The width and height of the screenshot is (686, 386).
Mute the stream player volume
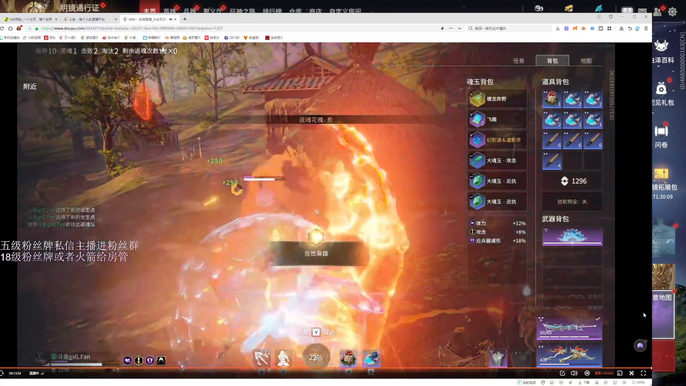coord(574,373)
